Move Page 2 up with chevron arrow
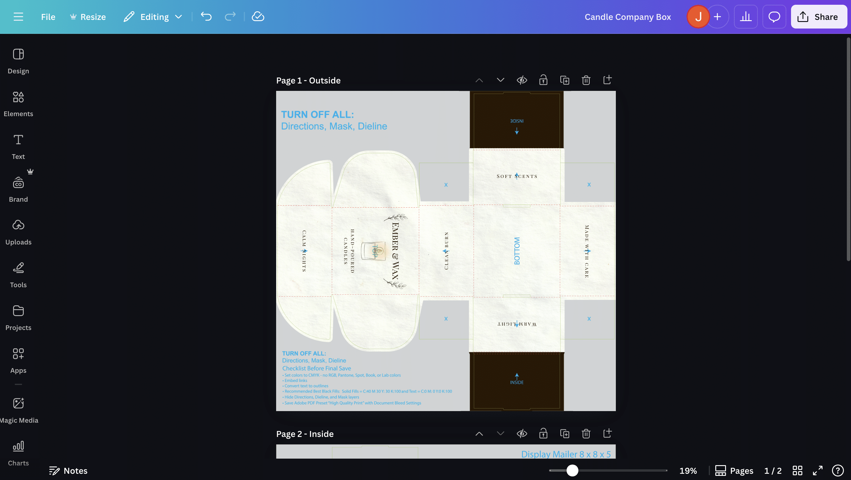Image resolution: width=851 pixels, height=480 pixels. tap(479, 433)
